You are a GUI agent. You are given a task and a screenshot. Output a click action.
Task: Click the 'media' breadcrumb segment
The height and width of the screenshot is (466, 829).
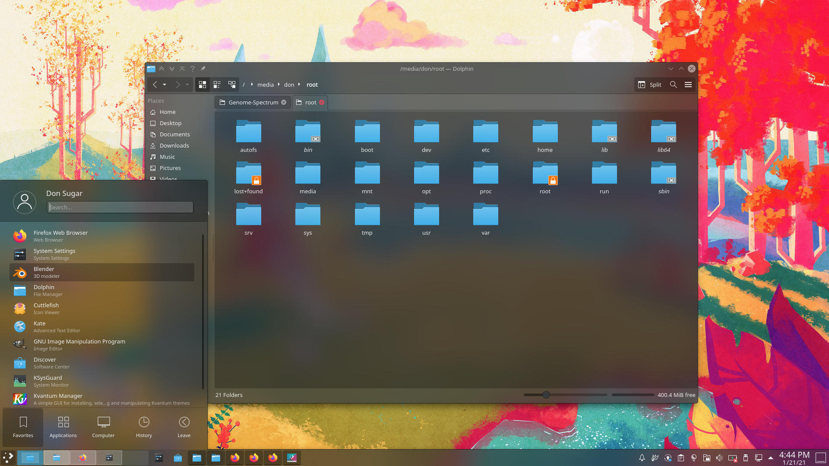coord(266,85)
